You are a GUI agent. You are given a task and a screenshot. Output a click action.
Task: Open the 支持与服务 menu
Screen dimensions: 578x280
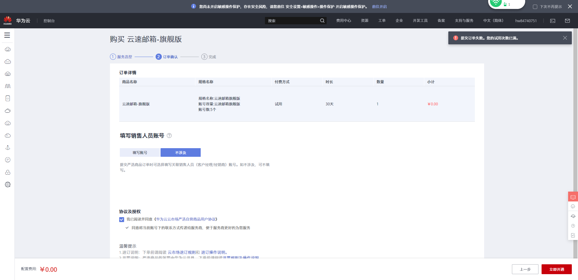[464, 21]
